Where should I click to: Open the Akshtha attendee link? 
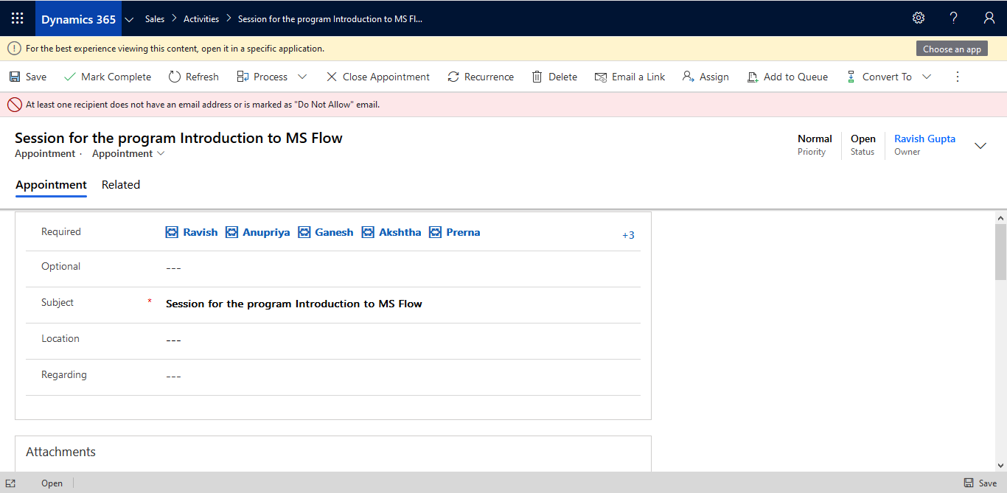point(400,232)
